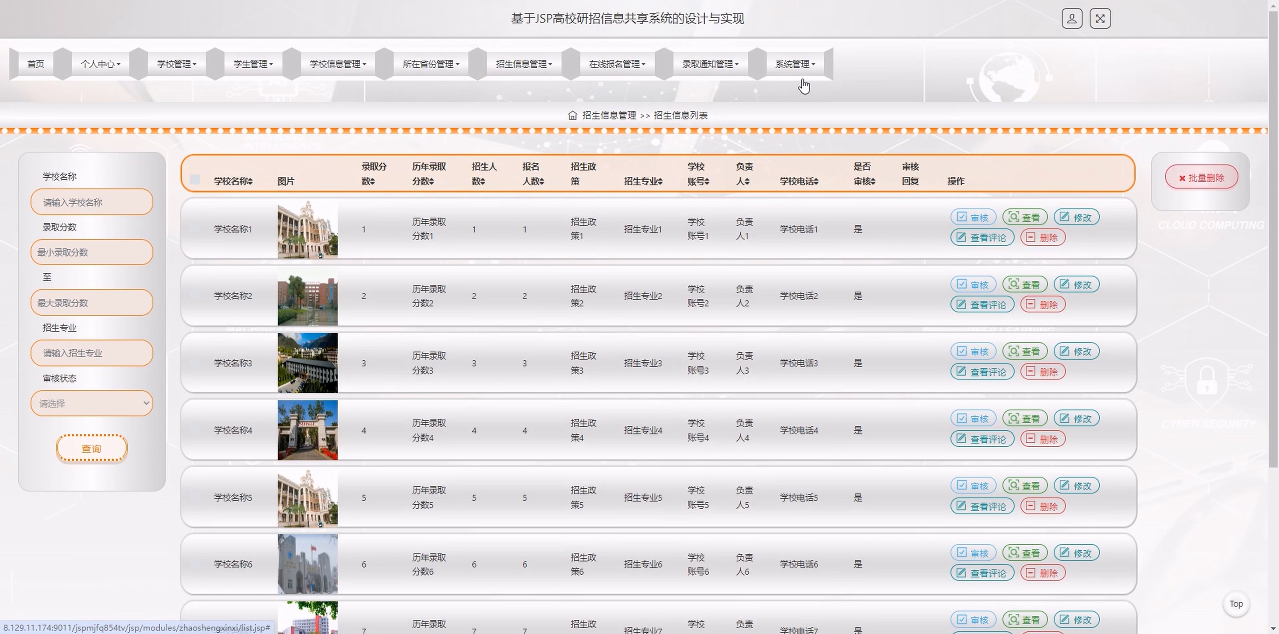This screenshot has width=1279, height=634.
Task: Click the 最小录取分数 input field
Action: click(91, 252)
